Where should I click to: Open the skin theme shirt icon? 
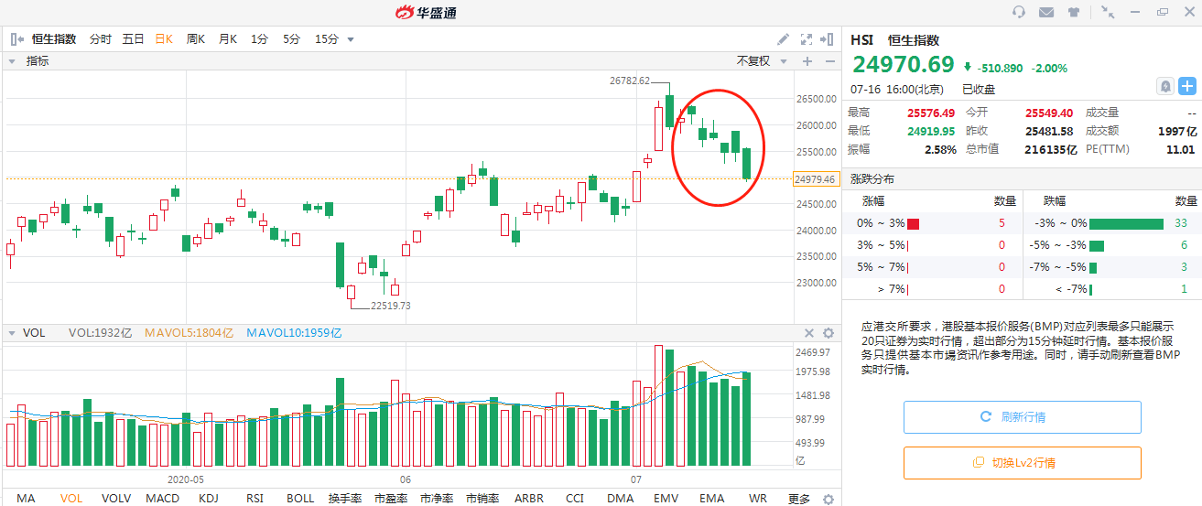pyautogui.click(x=1074, y=12)
